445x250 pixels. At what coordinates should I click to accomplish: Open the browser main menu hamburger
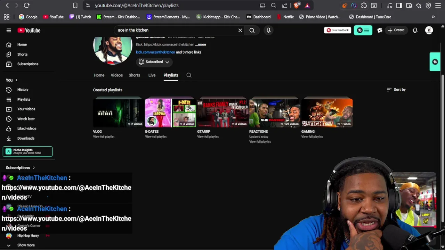point(438,5)
